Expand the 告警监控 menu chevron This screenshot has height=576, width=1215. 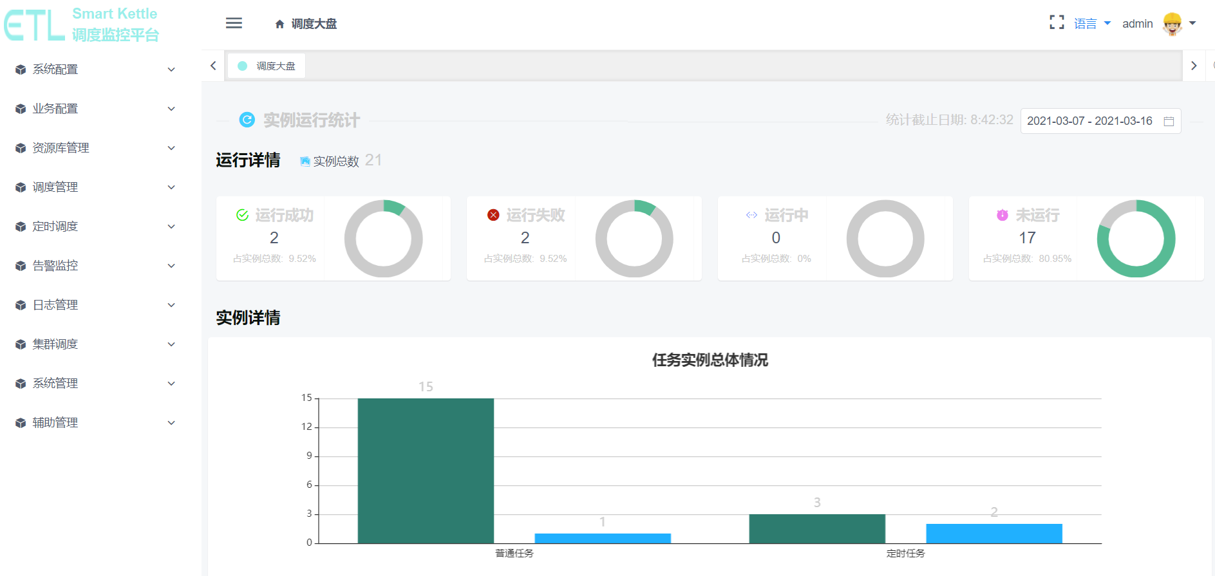tap(171, 266)
